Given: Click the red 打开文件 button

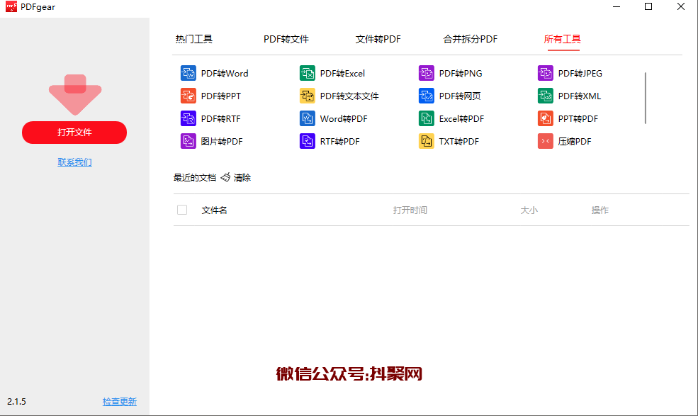Looking at the screenshot, I should pyautogui.click(x=74, y=133).
